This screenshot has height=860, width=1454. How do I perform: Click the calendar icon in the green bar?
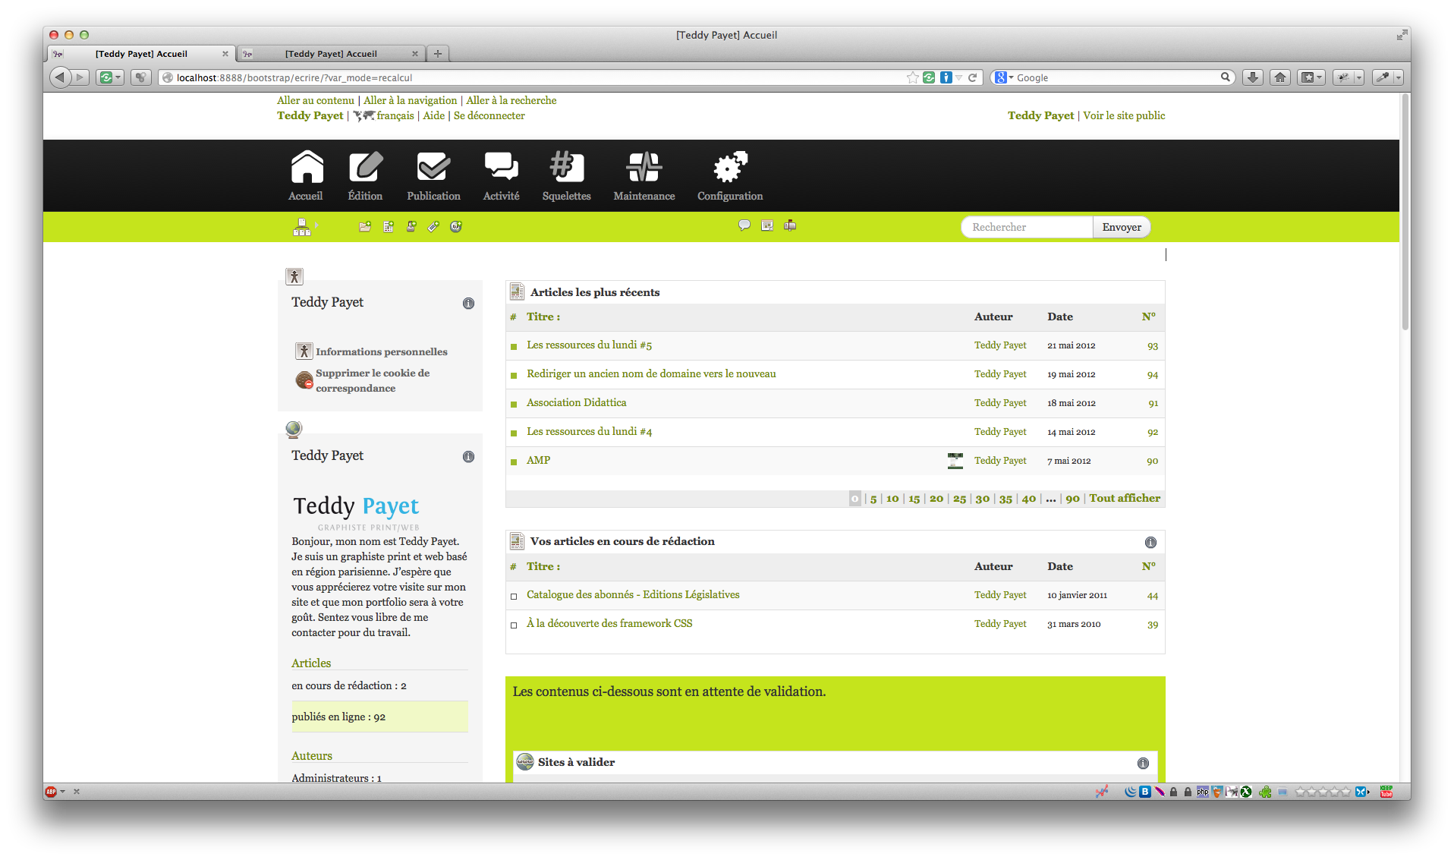(767, 225)
